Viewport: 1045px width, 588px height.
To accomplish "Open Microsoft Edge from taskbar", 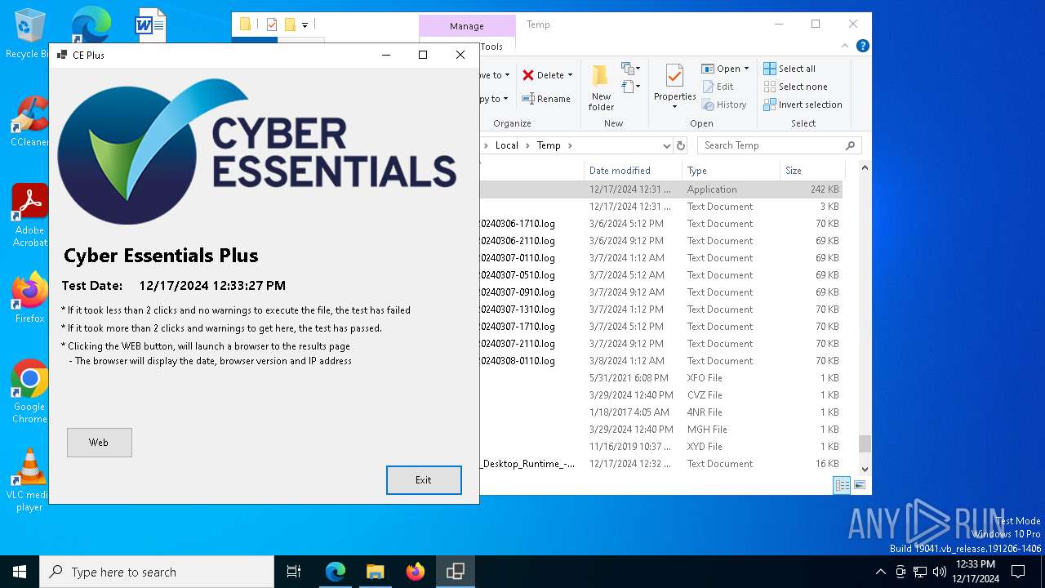I will [336, 572].
